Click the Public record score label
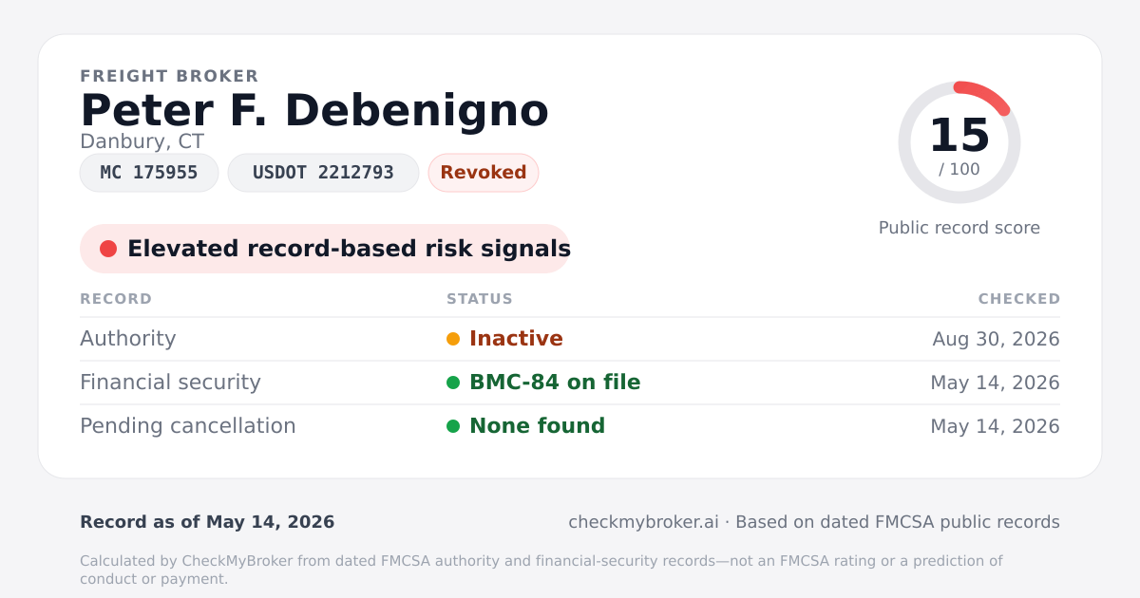 [x=959, y=228]
